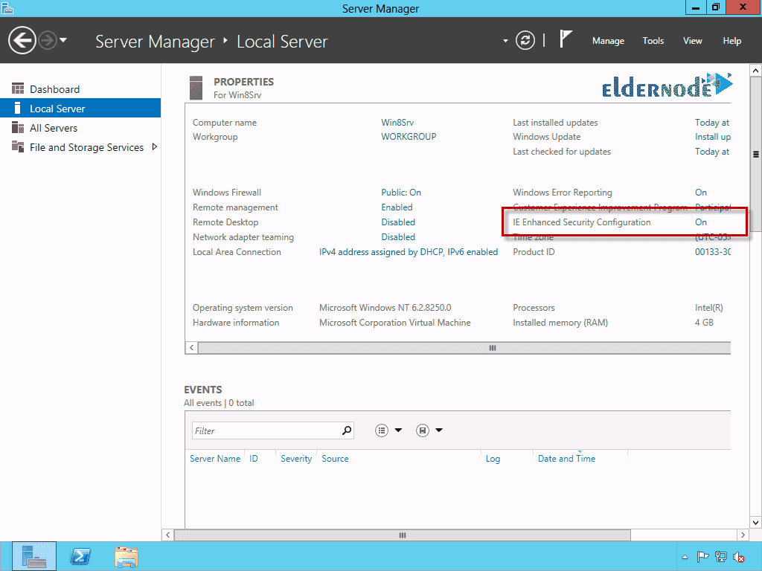This screenshot has height=571, width=762.
Task: Click the server icon beside PROPERTIES
Action: tap(196, 88)
